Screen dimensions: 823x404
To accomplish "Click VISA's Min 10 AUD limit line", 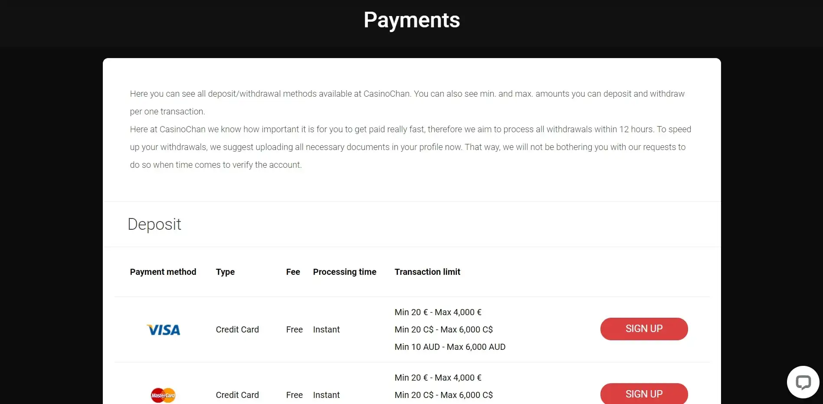I will click(449, 347).
